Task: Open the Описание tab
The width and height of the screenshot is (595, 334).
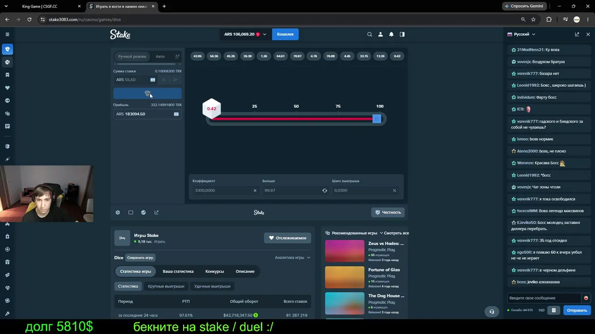Action: (x=245, y=271)
